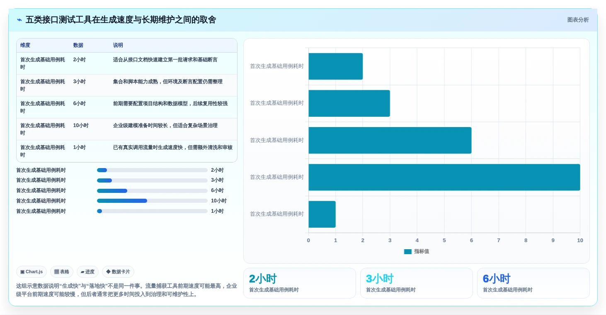Select the 维度 column header

[25, 46]
